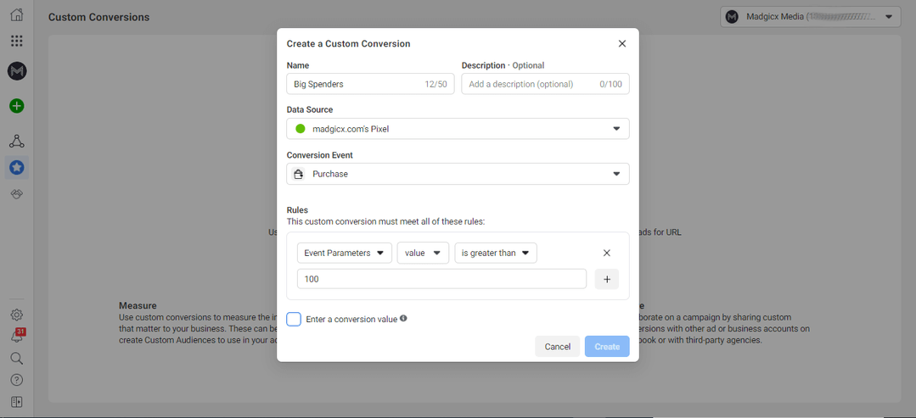916x418 pixels.
Task: Go to the Home icon in sidebar
Action: point(17,15)
